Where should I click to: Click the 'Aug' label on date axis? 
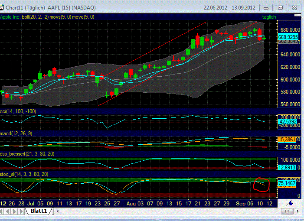pyautogui.click(x=130, y=204)
